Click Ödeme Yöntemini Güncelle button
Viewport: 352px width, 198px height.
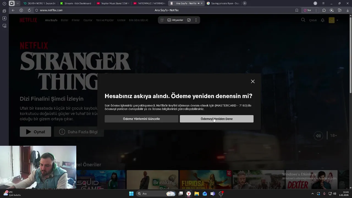[x=141, y=119]
